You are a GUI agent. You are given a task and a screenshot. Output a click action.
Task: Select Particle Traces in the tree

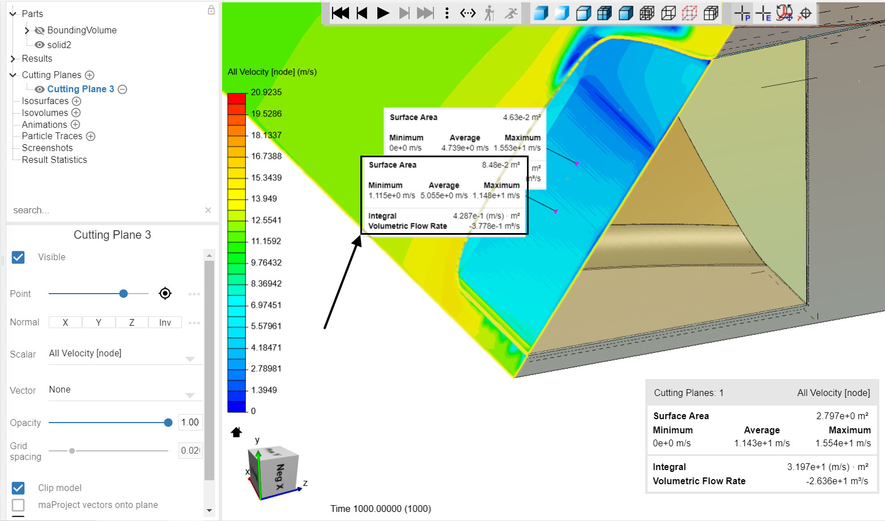52,136
